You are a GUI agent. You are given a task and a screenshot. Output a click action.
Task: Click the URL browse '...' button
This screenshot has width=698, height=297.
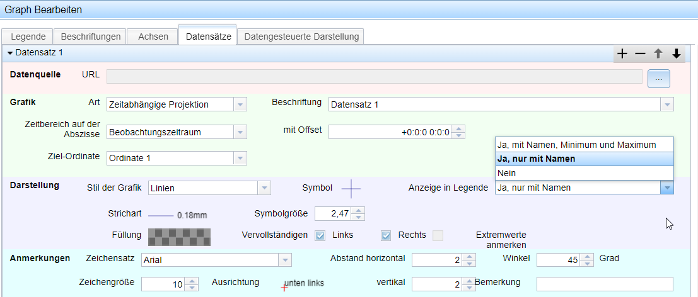tap(659, 79)
